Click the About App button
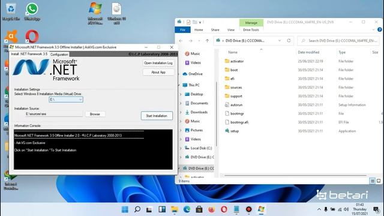This screenshot has height=216, width=384. (x=158, y=72)
